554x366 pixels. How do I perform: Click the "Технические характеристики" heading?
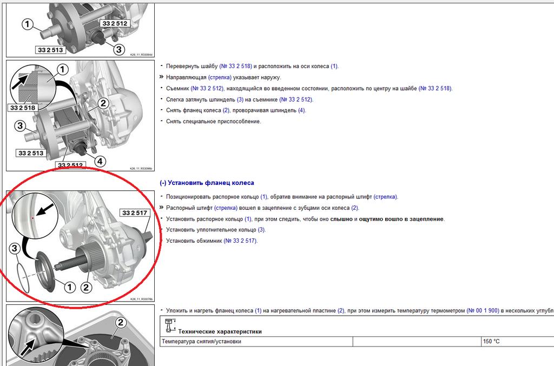220,331
